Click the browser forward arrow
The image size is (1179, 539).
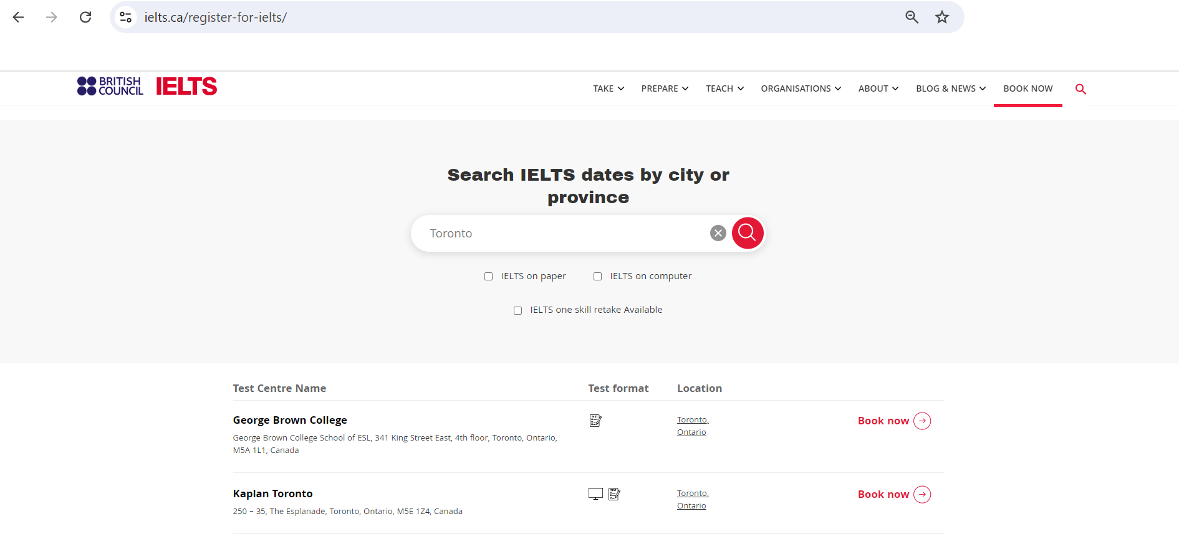point(52,17)
